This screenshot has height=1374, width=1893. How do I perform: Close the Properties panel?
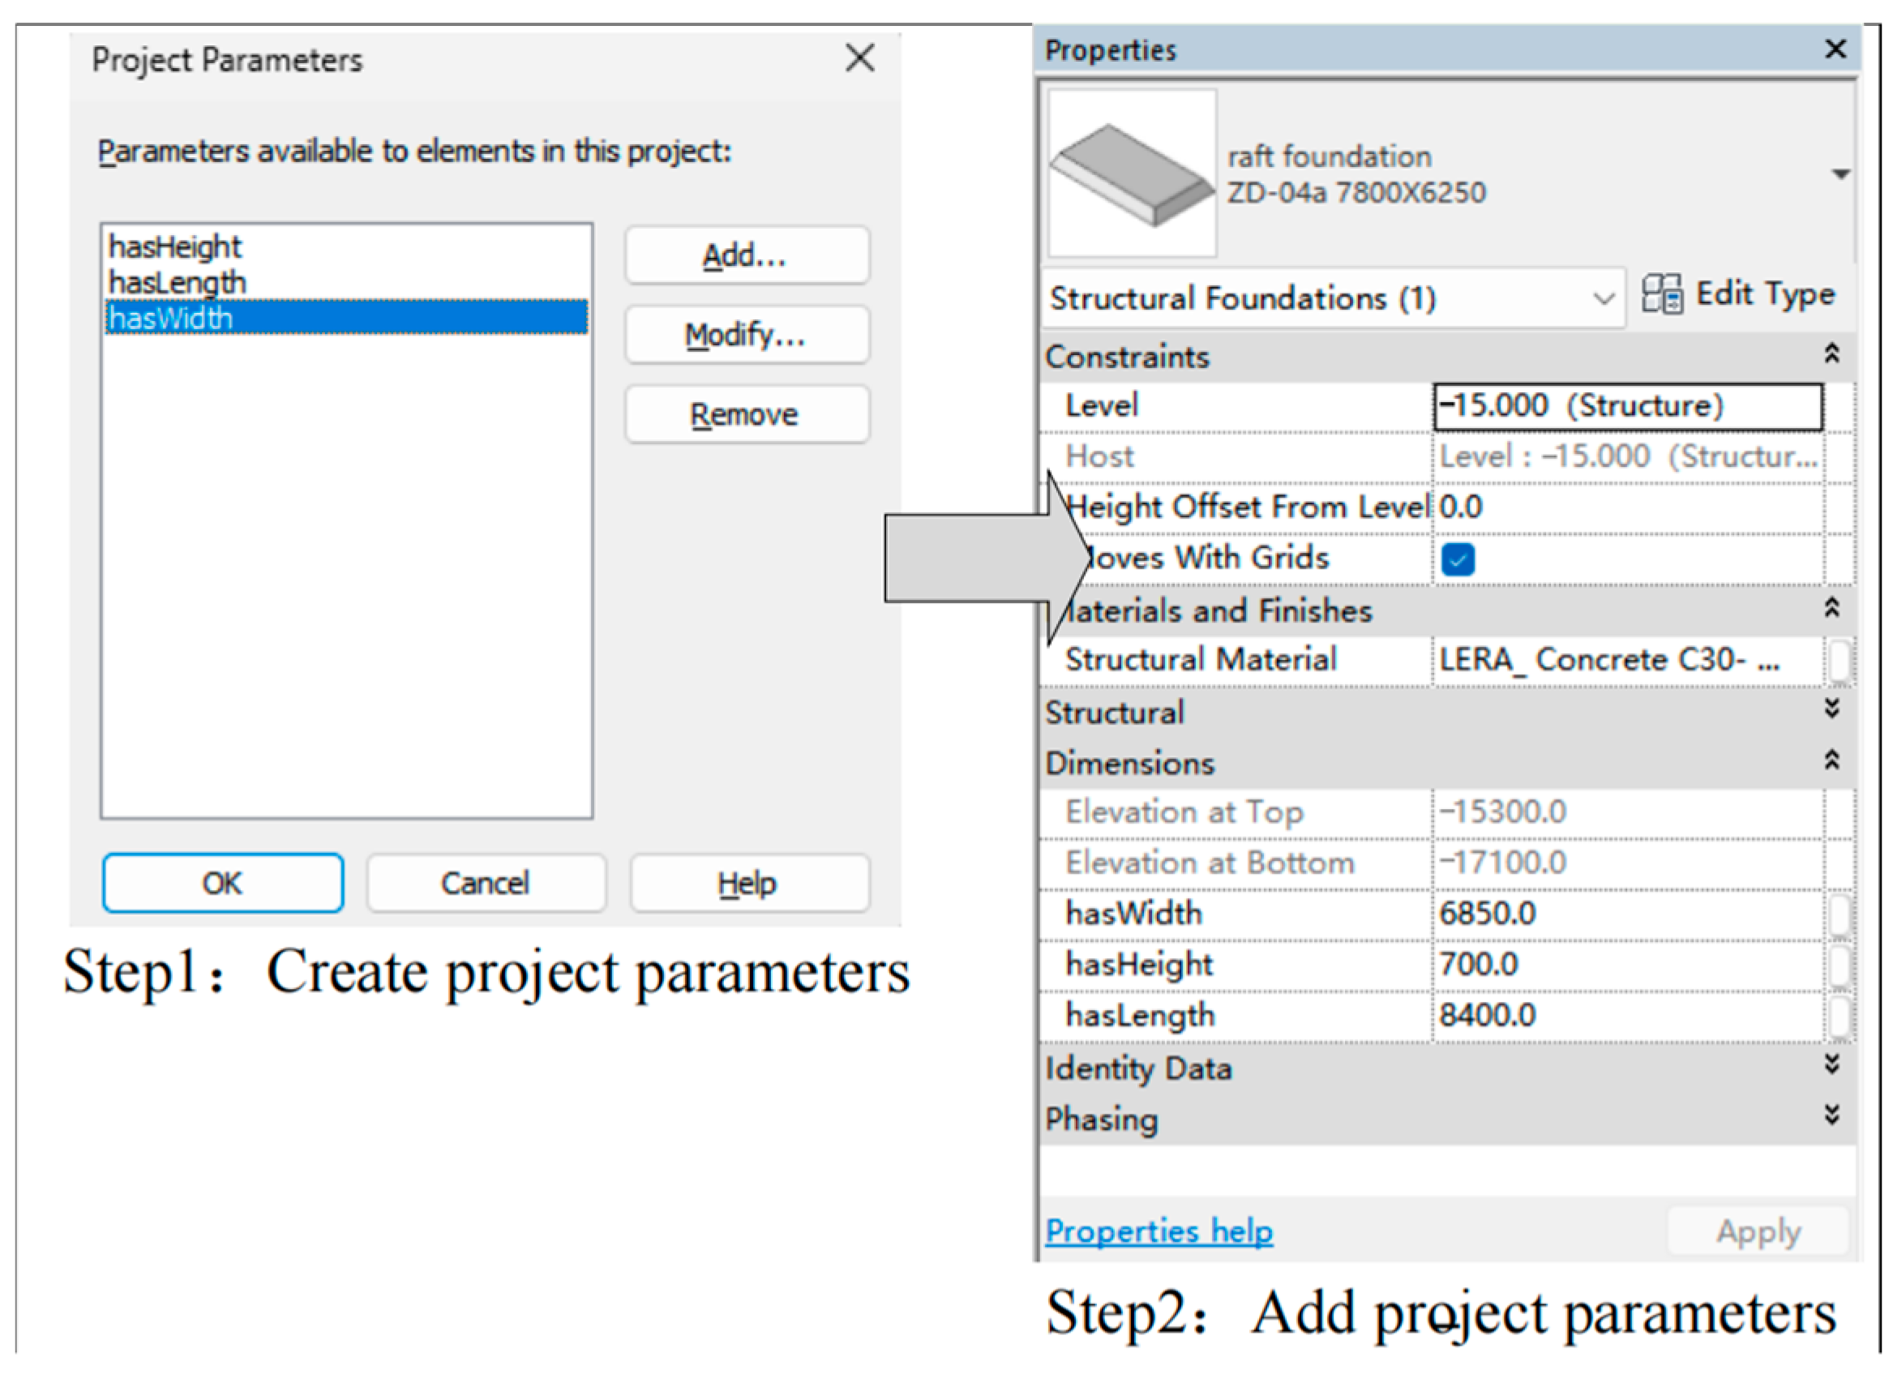tap(1835, 49)
